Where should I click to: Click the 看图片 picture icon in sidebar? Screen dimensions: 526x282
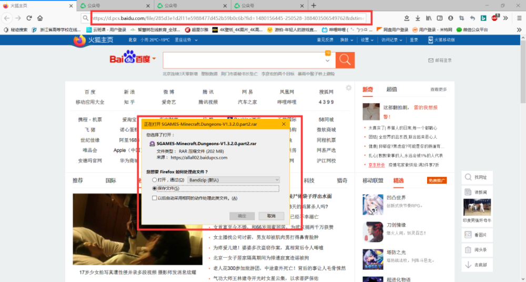[468, 235]
